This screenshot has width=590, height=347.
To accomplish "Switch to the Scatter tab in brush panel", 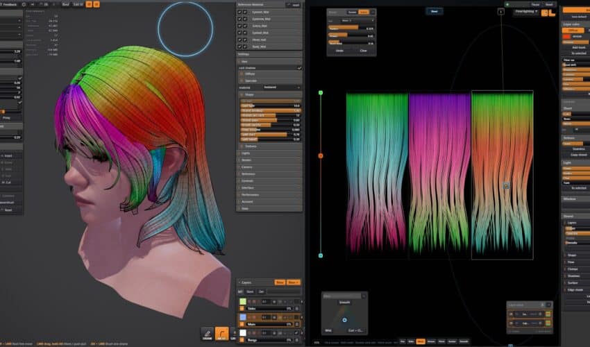I will [x=352, y=12].
